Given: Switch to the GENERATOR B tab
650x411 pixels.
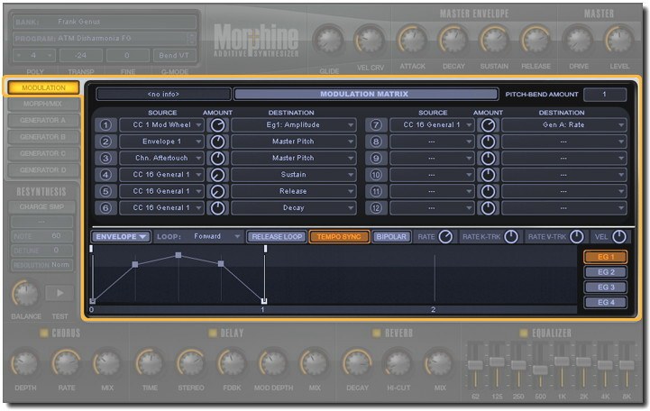Looking at the screenshot, I should 42,137.
